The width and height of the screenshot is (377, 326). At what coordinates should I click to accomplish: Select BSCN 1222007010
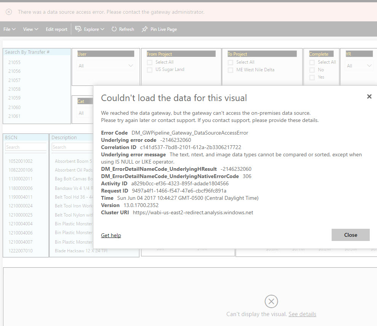tap(21, 251)
